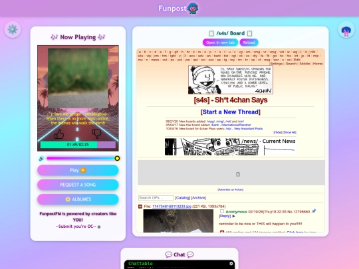The height and width of the screenshot is (269, 359).
Task: Open 4chan Settings in the nav
Action: pyautogui.click(x=277, y=64)
